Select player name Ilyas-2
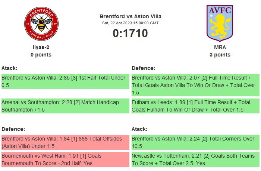Screen dimensions: 261x171 click(41, 47)
